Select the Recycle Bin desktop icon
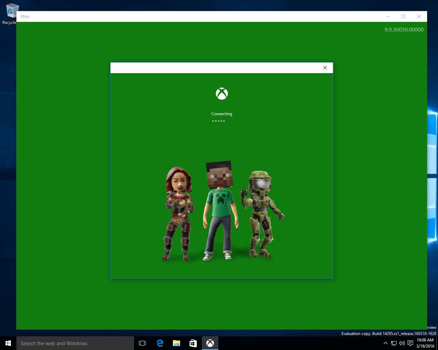This screenshot has width=438, height=350. 10,14
